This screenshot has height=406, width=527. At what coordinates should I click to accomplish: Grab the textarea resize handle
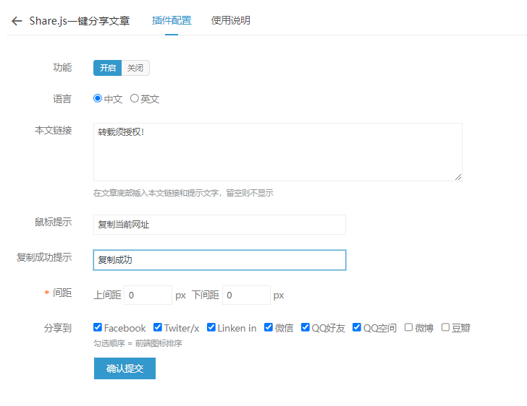(458, 177)
